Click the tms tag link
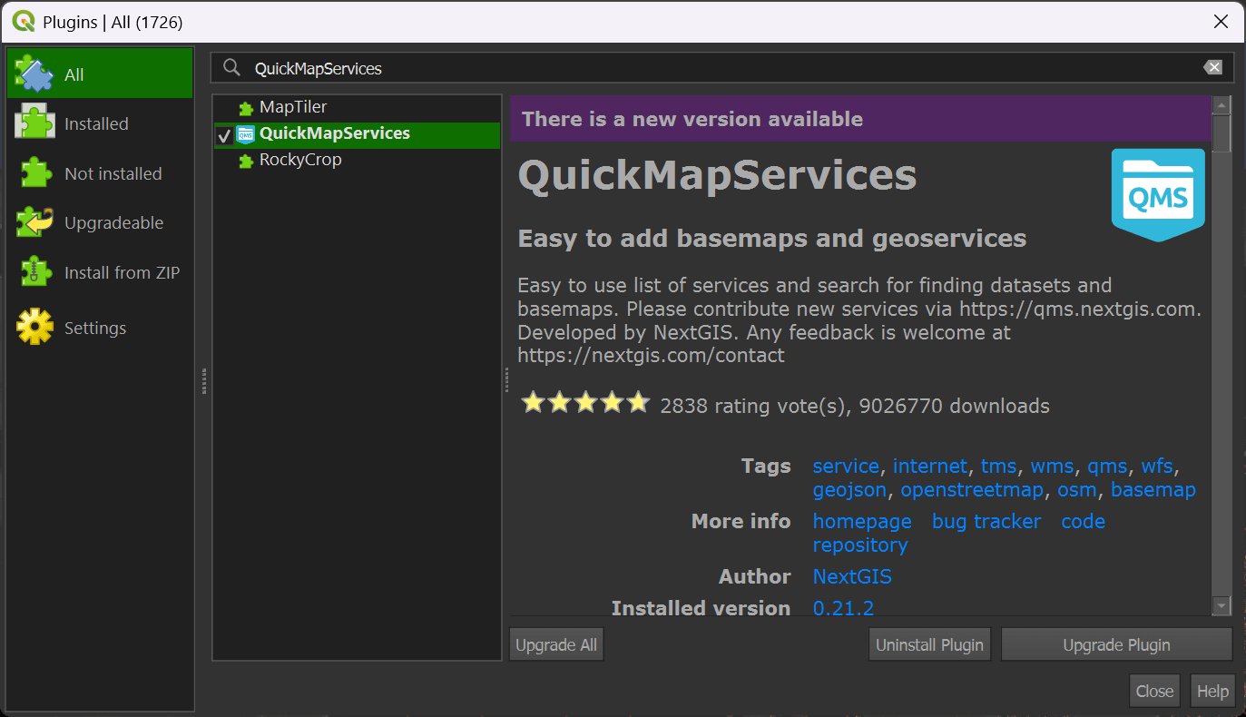The width and height of the screenshot is (1246, 717). pyautogui.click(x=998, y=466)
